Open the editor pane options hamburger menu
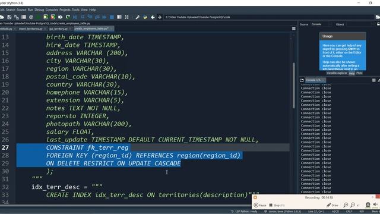Viewport: 380px width, 214px height. point(294,29)
